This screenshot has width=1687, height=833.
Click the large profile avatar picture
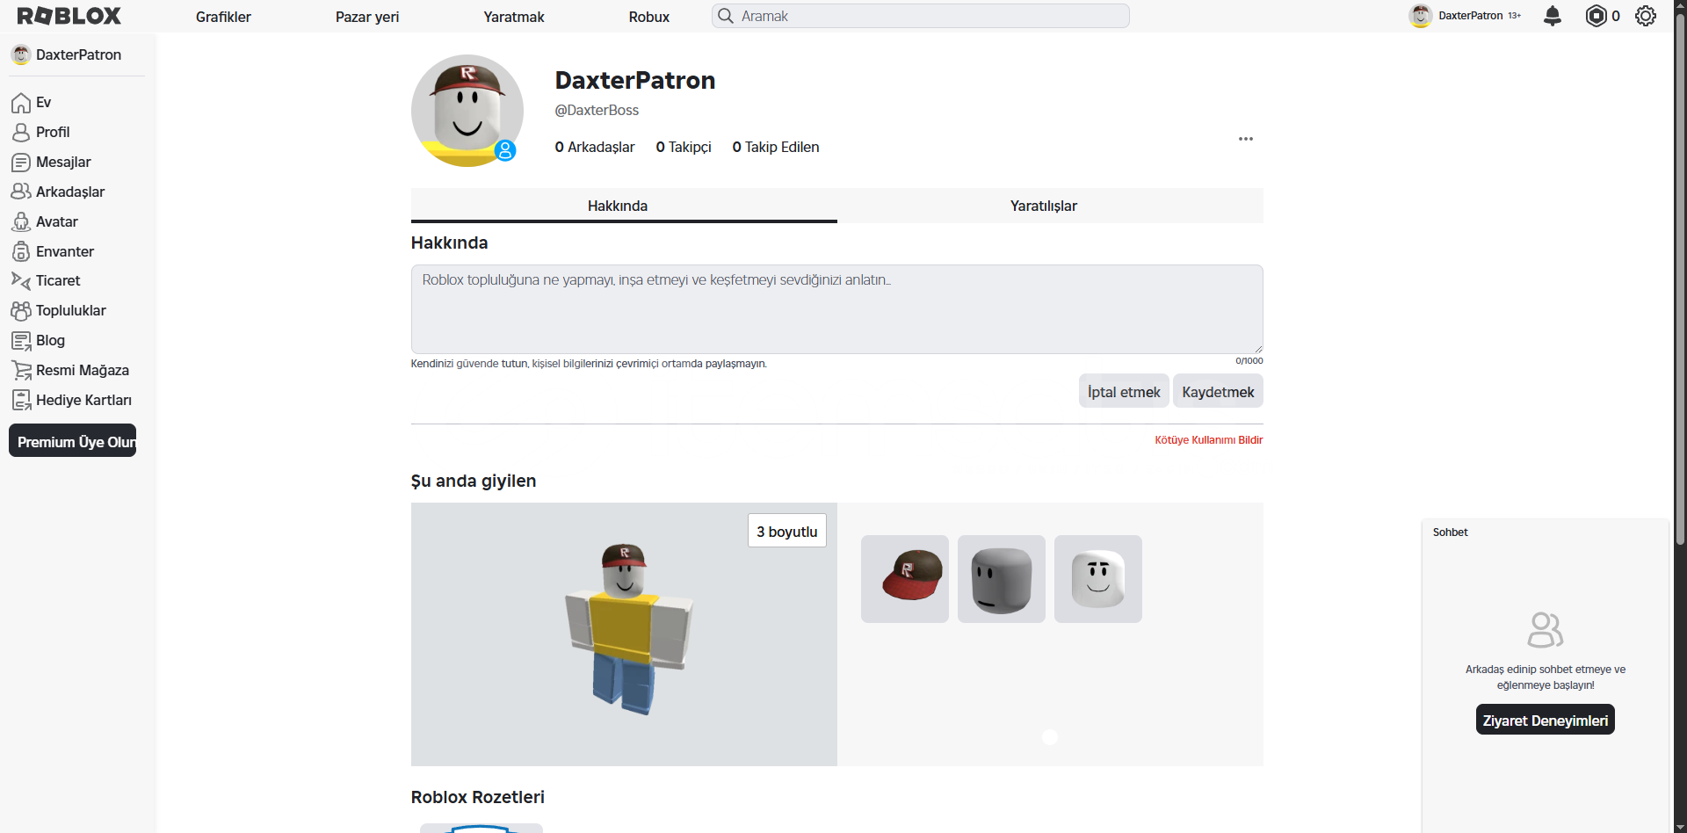click(467, 111)
